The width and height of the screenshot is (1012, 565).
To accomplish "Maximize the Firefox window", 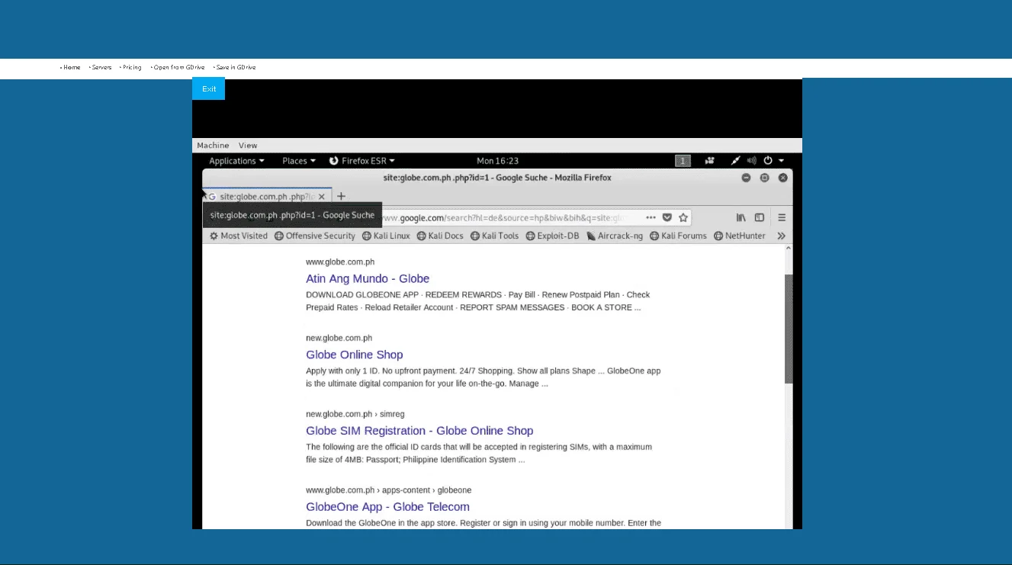I will tap(765, 178).
